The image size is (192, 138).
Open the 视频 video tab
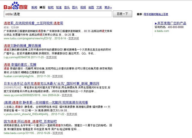click(83, 7)
